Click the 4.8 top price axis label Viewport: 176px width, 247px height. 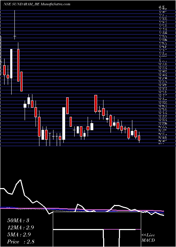[x=162, y=7]
